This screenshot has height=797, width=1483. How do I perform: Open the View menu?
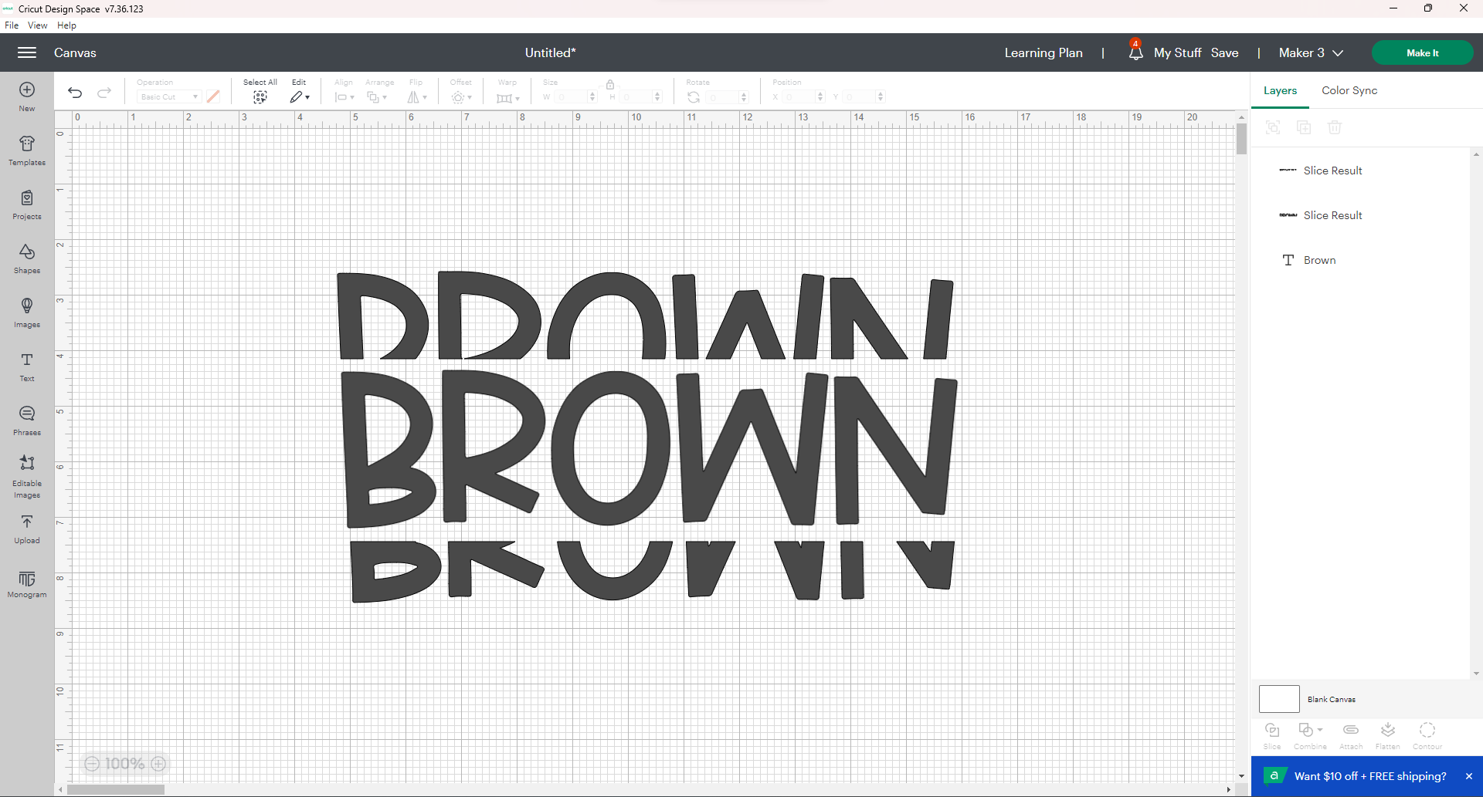tap(37, 25)
